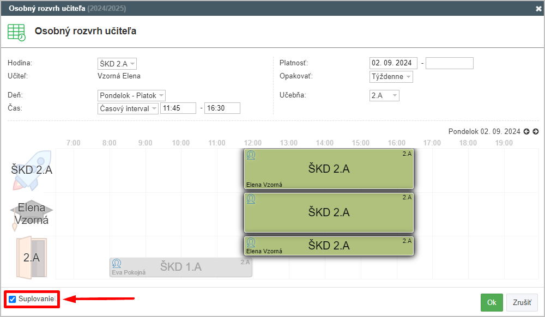Select ŠKD 2.A card in Elena Vzorná row

[x=329, y=212]
